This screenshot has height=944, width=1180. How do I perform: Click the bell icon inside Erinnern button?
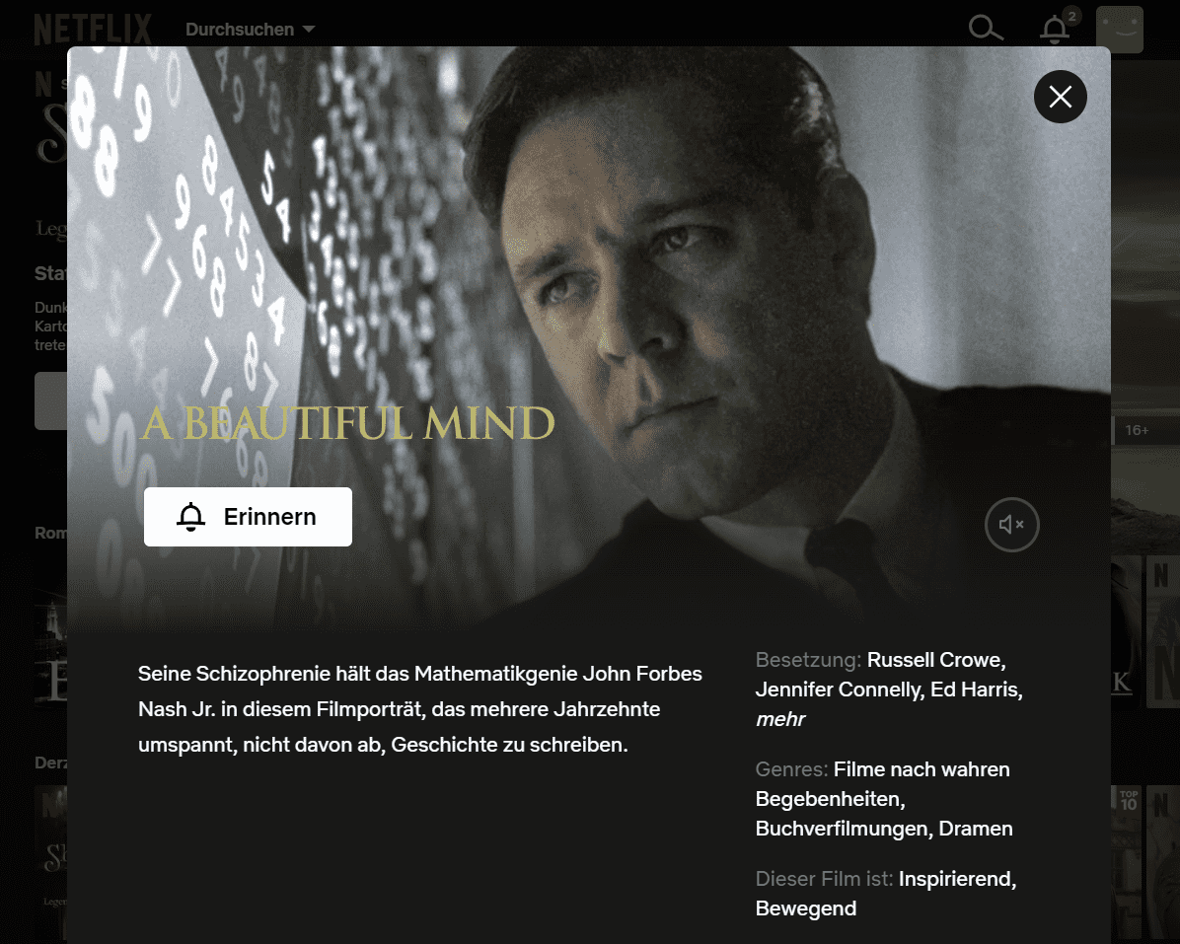coord(191,517)
